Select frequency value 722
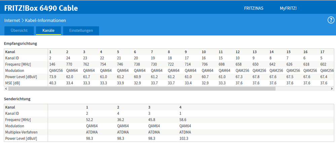Image resolution: width=336 pixels, height=144 pixels. (171, 64)
